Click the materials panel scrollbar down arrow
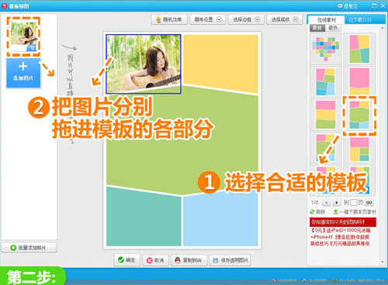Image resolution: width=388 pixels, height=285 pixels. click(x=383, y=262)
